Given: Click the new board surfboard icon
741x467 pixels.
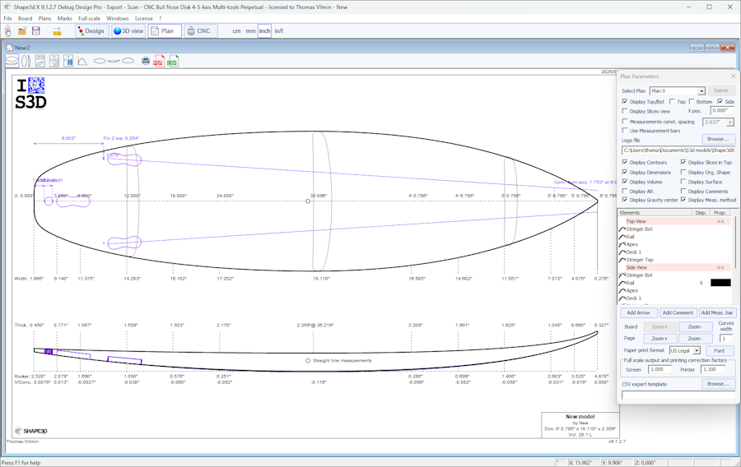Looking at the screenshot, I should point(8,31).
